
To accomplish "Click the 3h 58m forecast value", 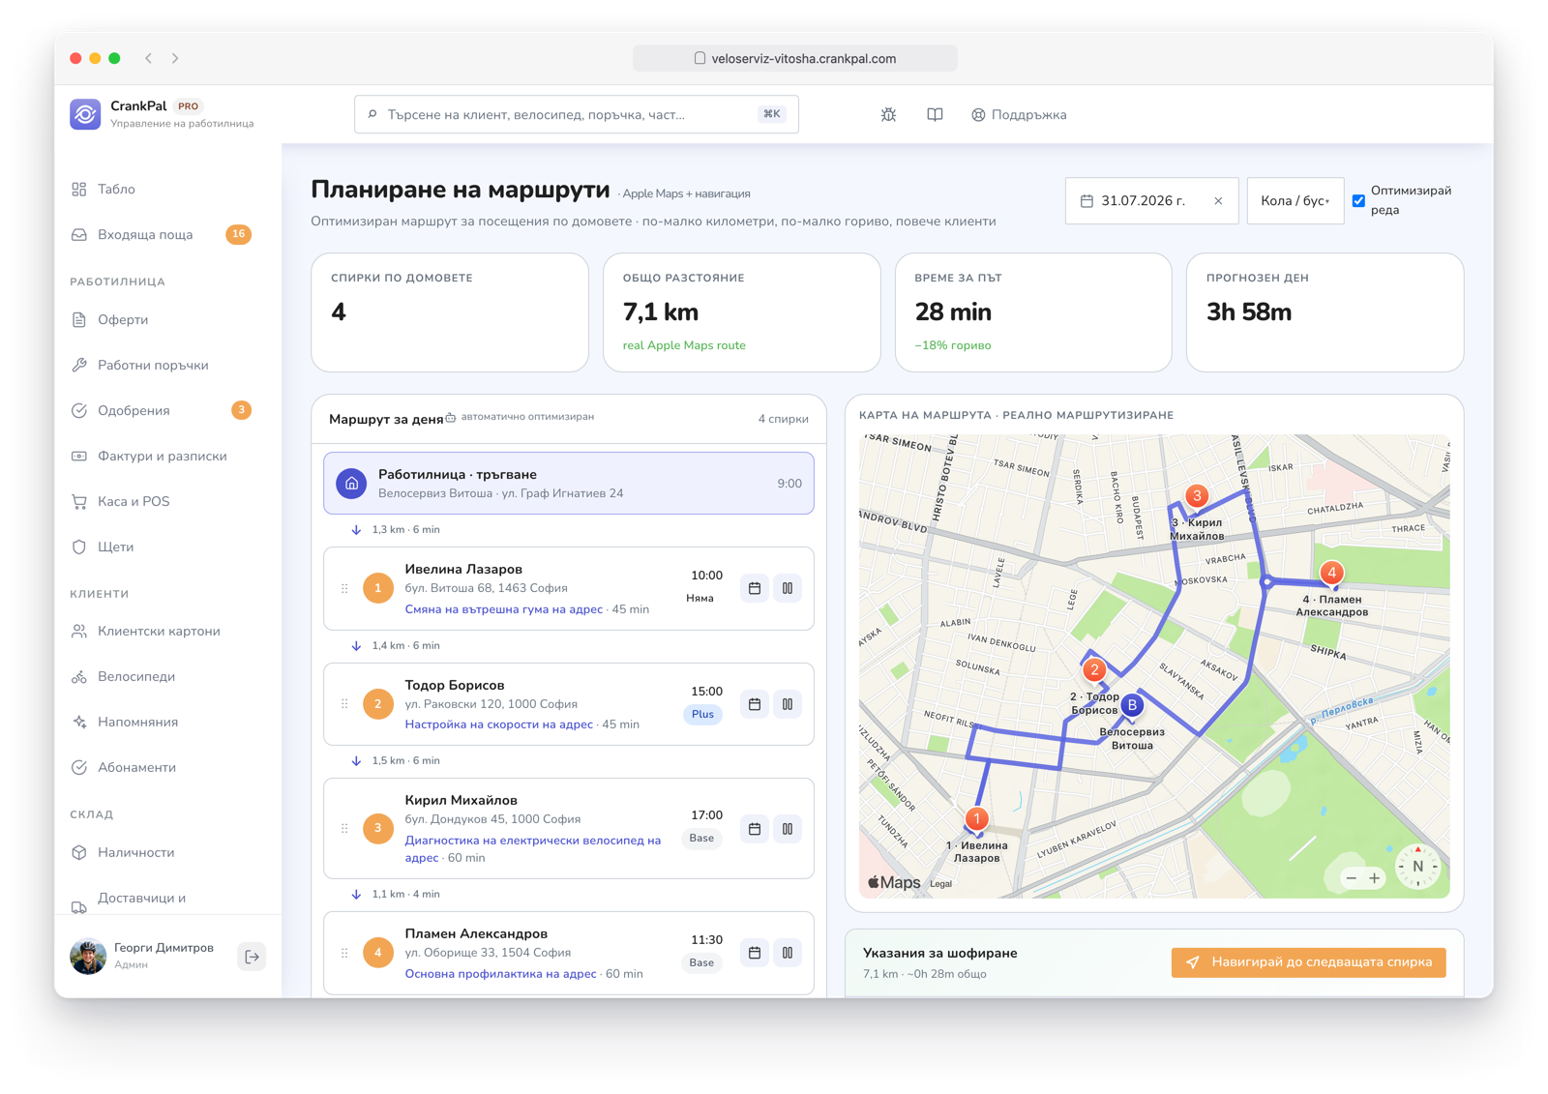I will click(x=1249, y=311).
